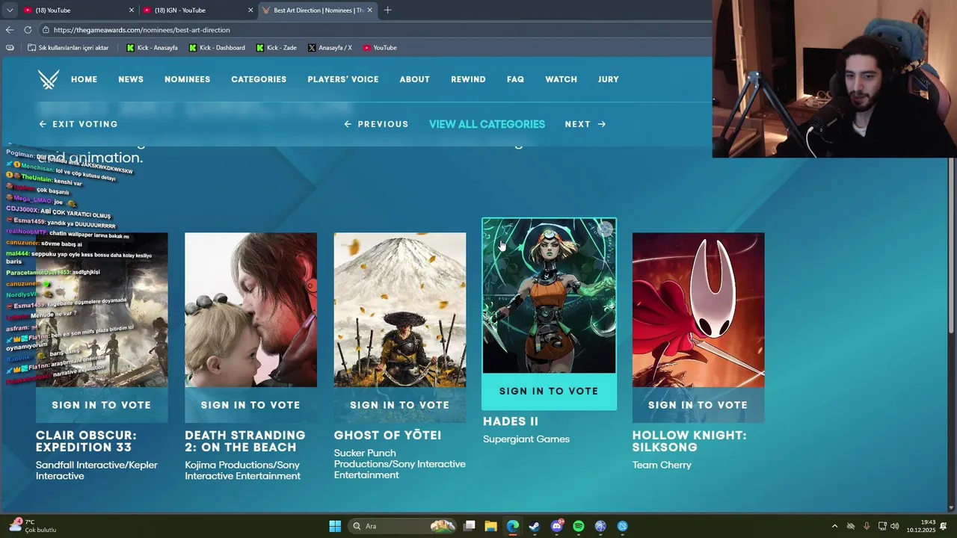Click the Sık kullanılanları içeri aktar bookmark
The width and height of the screenshot is (957, 538).
pos(68,48)
